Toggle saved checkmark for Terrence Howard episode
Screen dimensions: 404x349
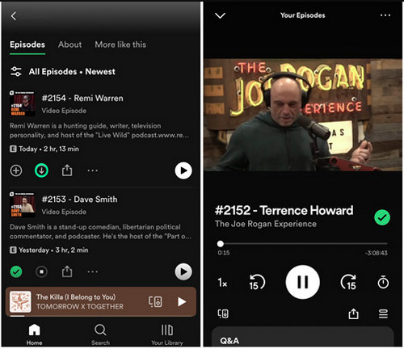[x=382, y=217]
